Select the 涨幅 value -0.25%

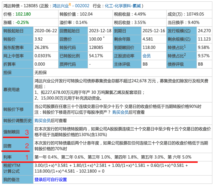22,22
